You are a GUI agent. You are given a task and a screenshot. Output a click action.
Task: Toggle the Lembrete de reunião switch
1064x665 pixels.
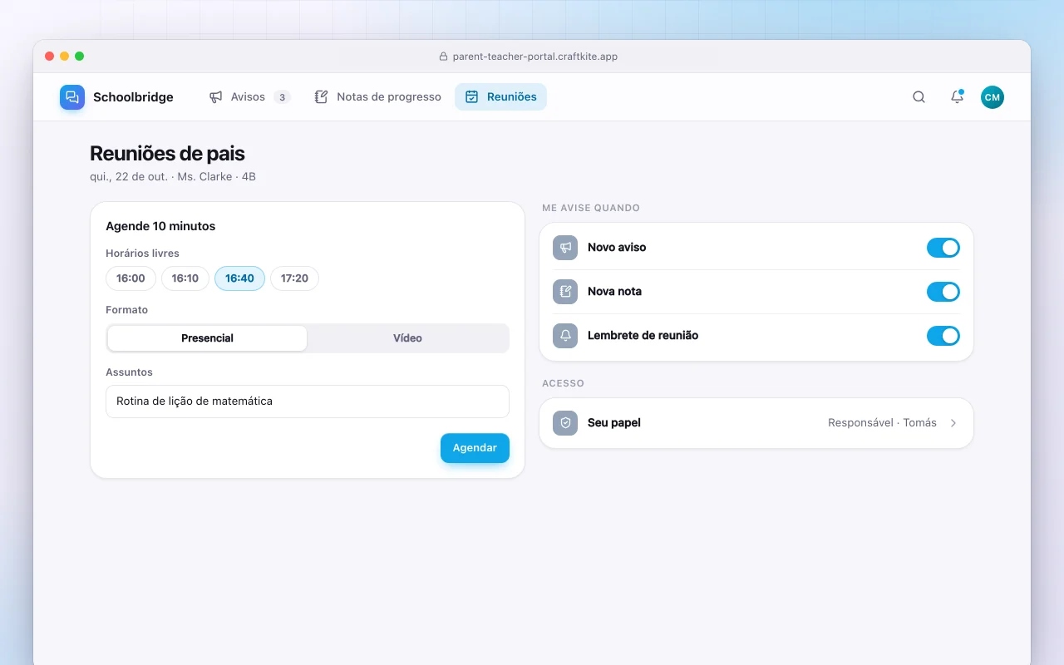click(x=943, y=336)
